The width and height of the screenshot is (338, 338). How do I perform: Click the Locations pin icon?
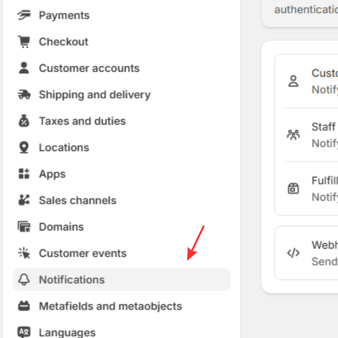(24, 147)
